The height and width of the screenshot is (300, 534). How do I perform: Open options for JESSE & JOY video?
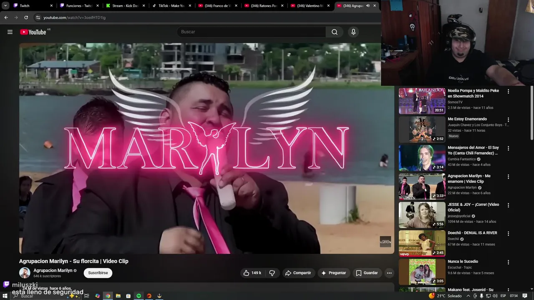[508, 205]
